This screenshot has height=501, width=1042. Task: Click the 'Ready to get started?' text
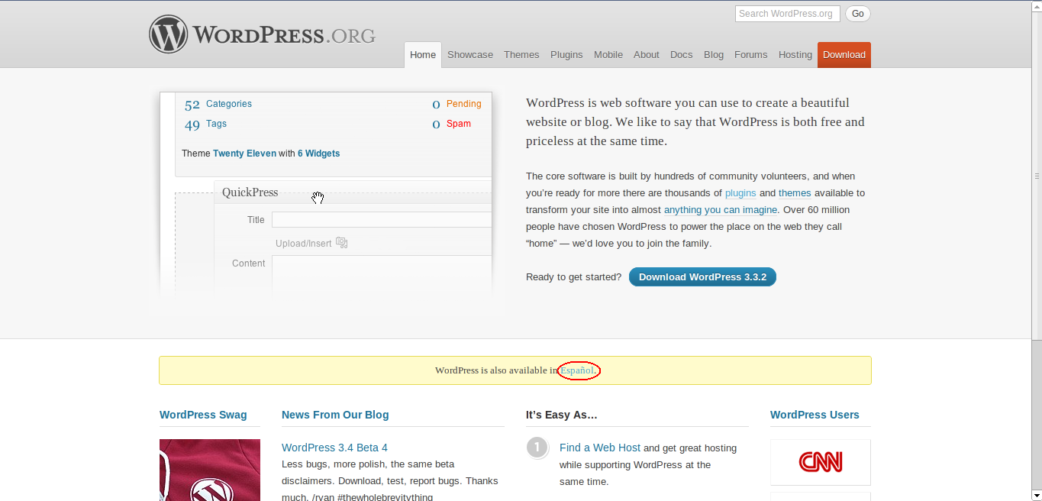(x=574, y=277)
